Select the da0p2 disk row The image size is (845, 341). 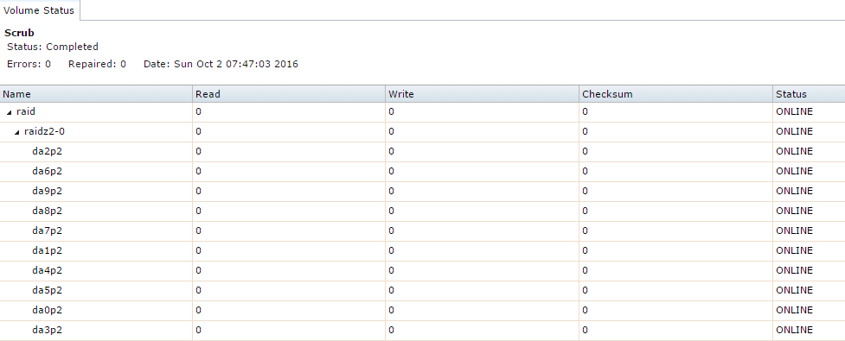click(x=422, y=310)
